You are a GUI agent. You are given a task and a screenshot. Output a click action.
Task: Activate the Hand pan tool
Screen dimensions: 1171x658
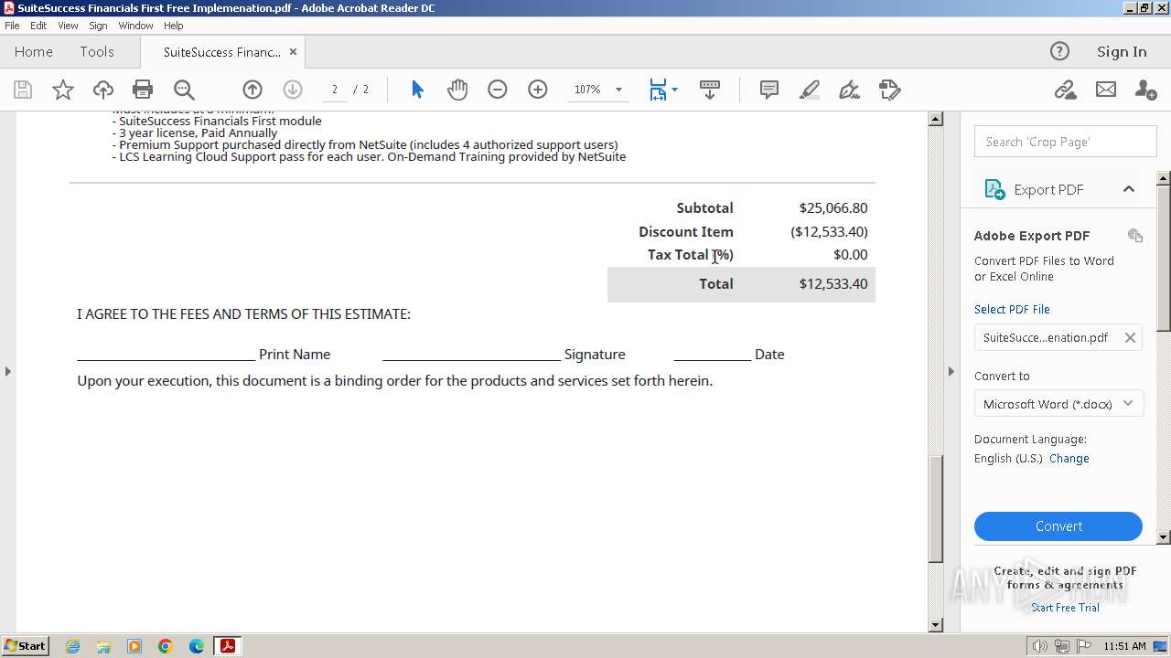457,90
